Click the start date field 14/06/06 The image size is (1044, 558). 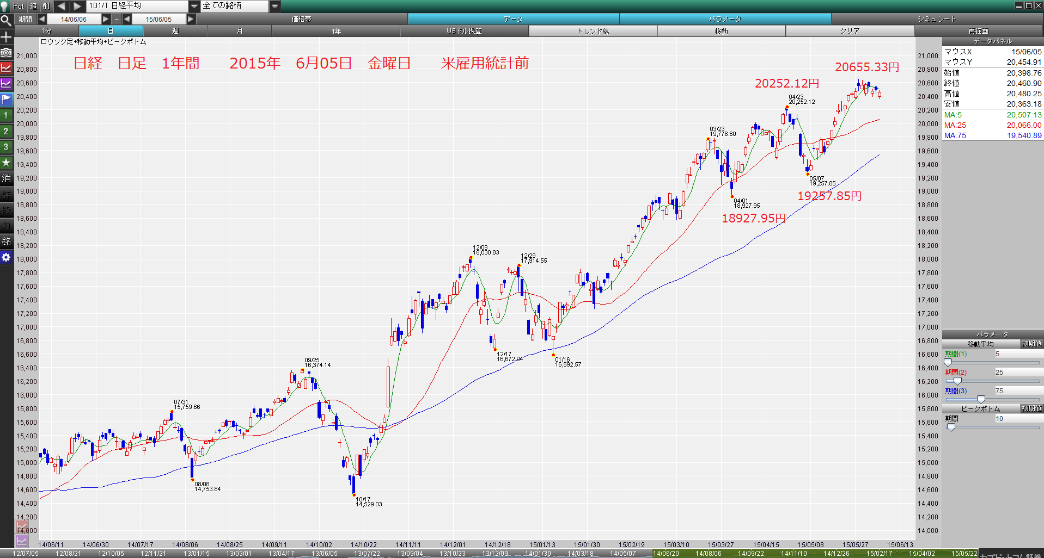[x=74, y=19]
